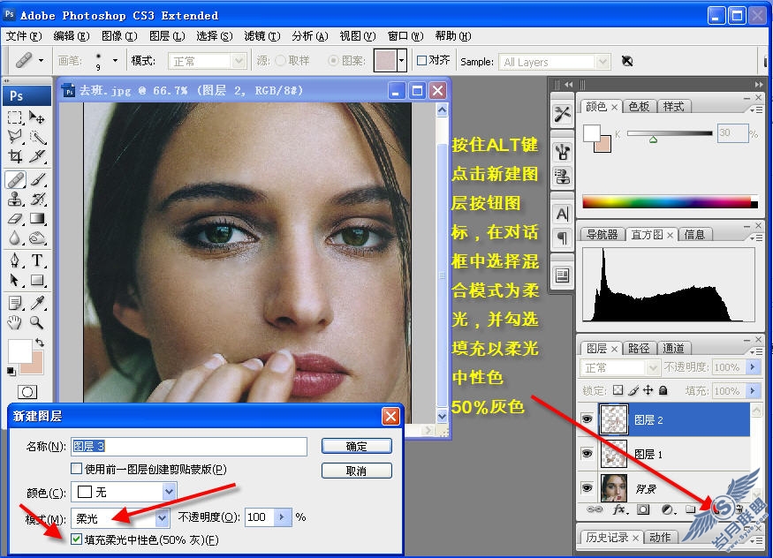Click the add layer style fx button
Screen dimensions: 773x558
[619, 509]
